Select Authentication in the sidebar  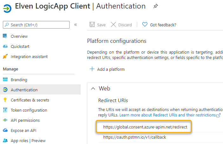click(x=40, y=90)
